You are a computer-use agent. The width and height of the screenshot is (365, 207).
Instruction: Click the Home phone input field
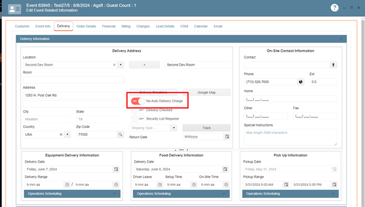click(x=290, y=99)
